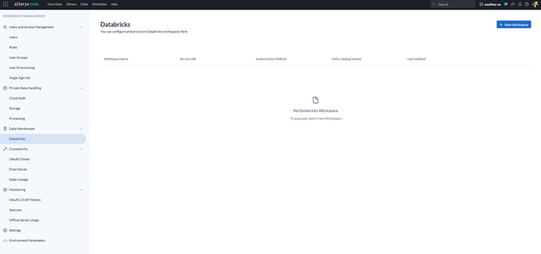Open the user profile avatar
This screenshot has height=254, width=541.
[x=535, y=4]
